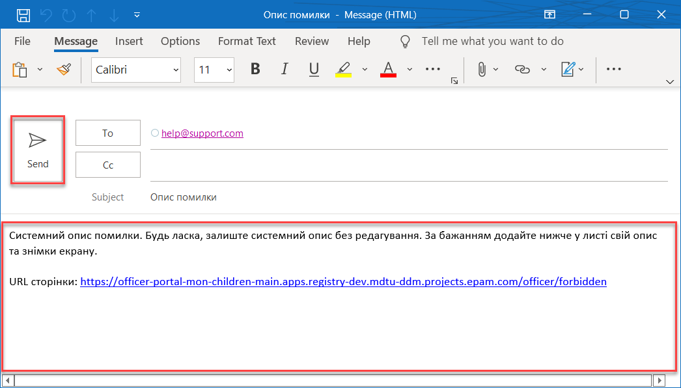Click Tell me what you want to do
Screen dimensions: 681x388
click(492, 41)
